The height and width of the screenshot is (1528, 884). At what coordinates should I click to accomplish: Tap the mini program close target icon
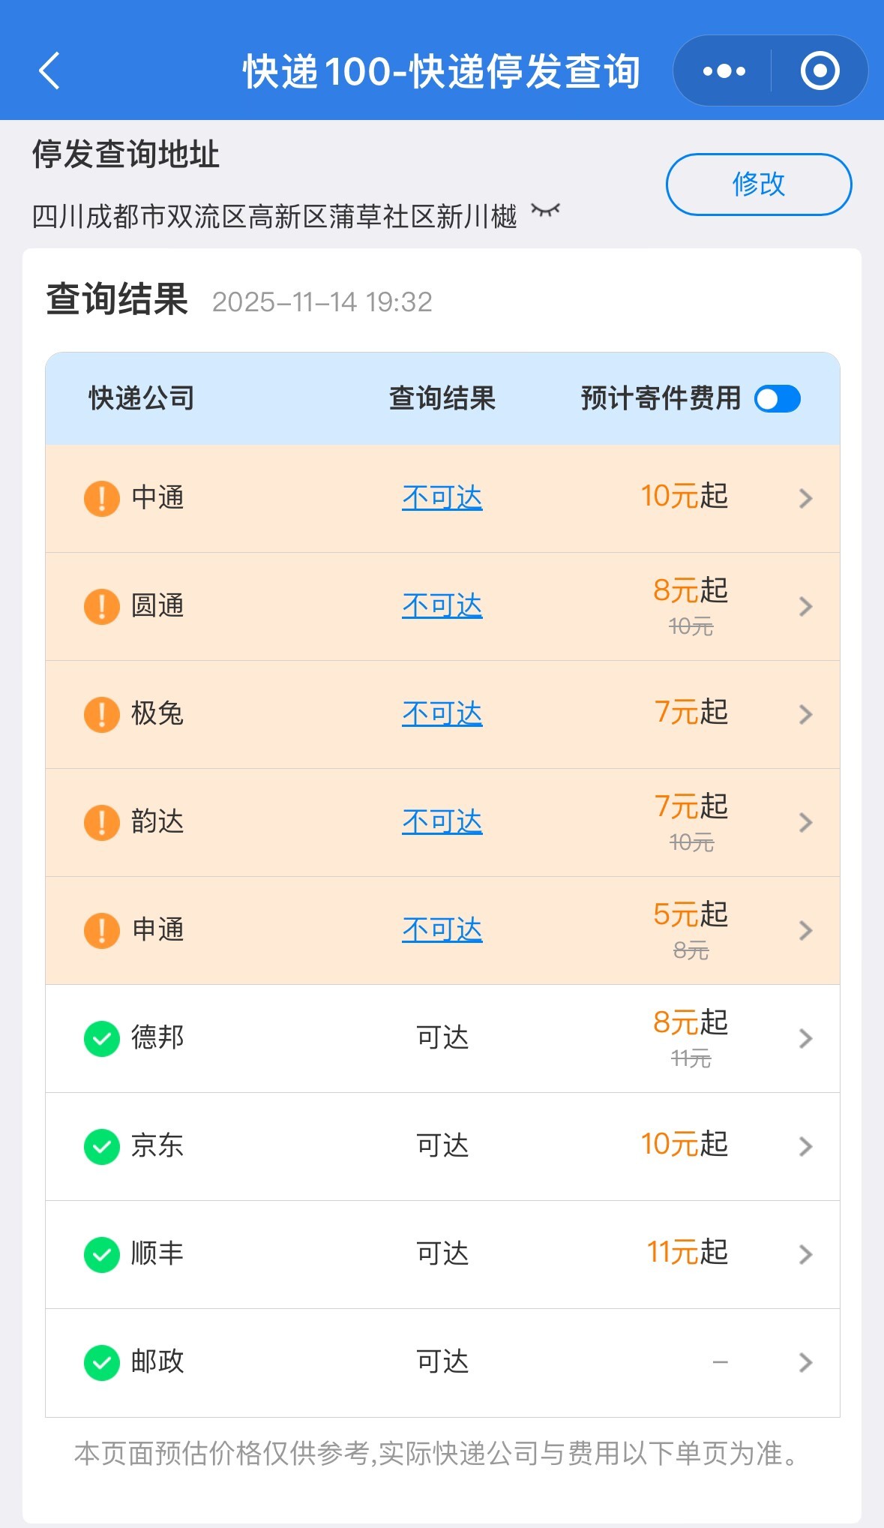tap(820, 71)
